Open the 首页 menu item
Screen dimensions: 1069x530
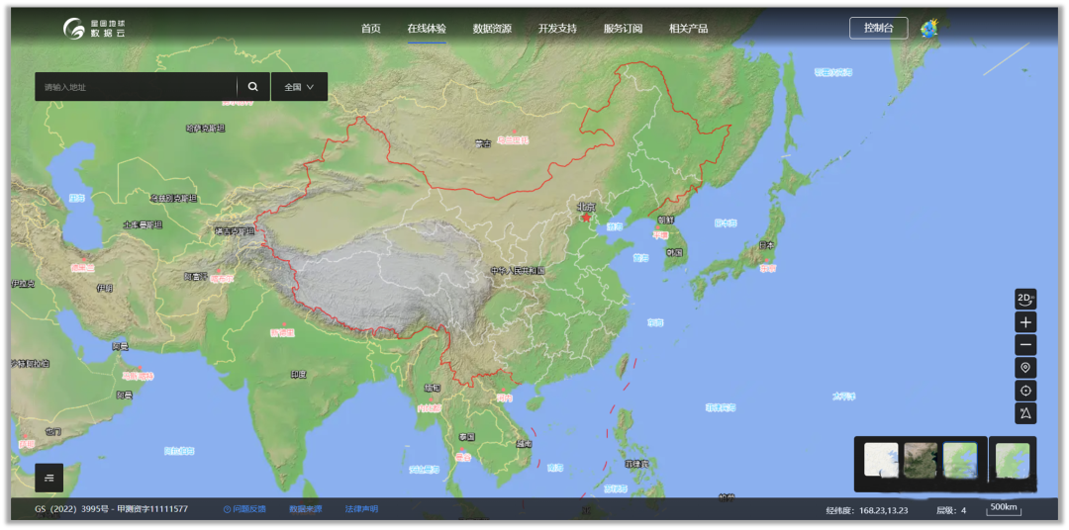pos(370,29)
